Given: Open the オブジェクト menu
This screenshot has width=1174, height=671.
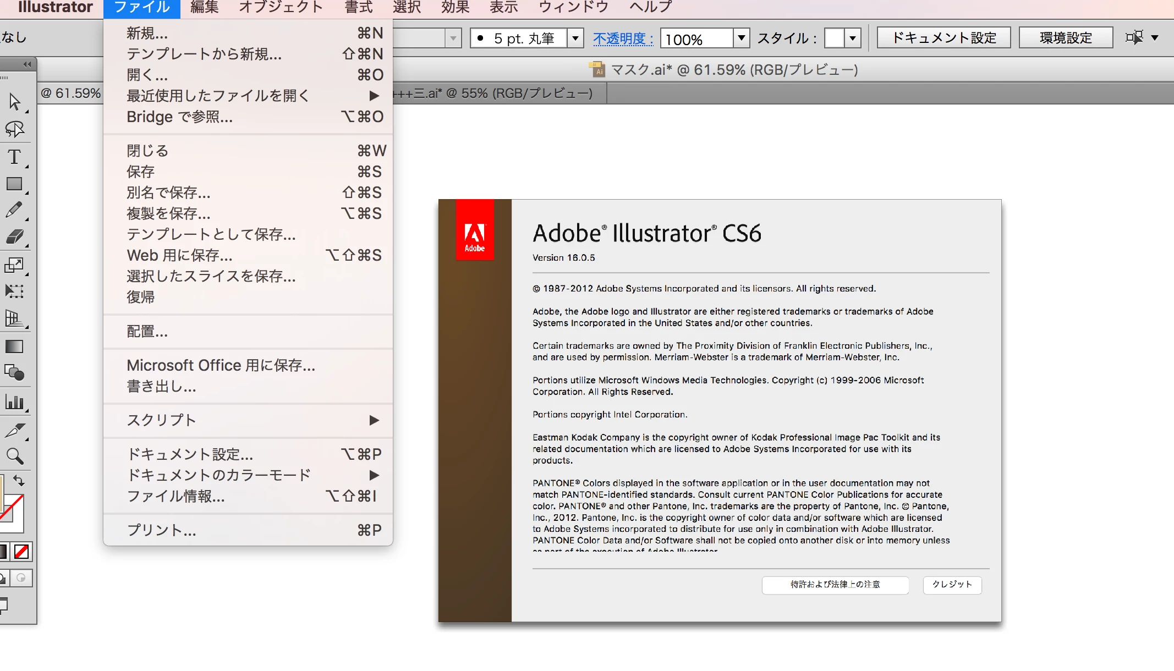Looking at the screenshot, I should pyautogui.click(x=281, y=7).
